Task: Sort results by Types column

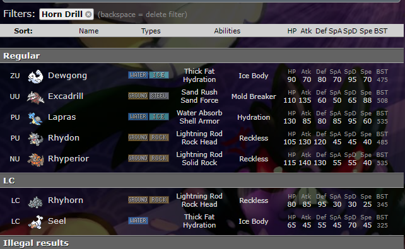Action: (x=151, y=31)
